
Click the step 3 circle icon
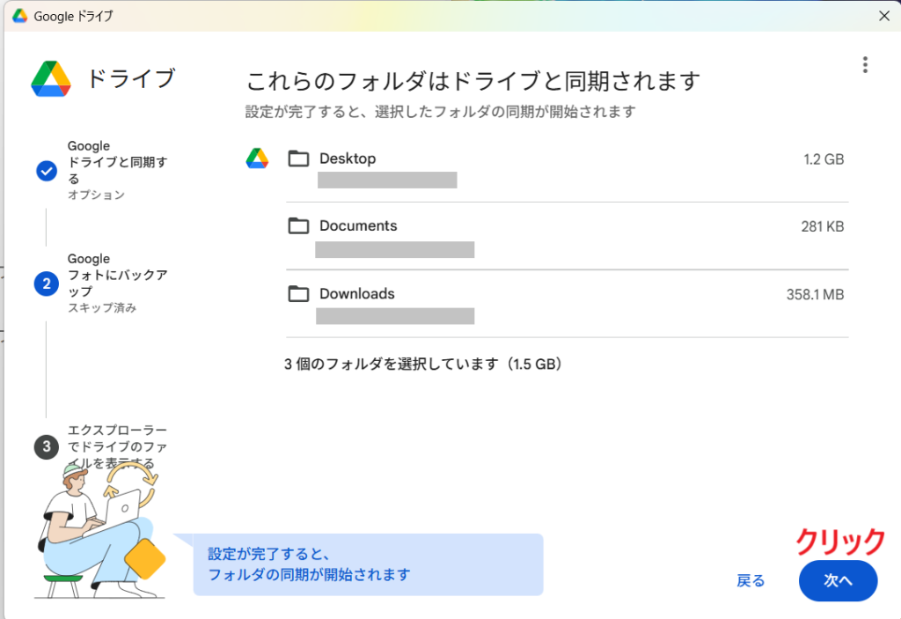point(47,447)
